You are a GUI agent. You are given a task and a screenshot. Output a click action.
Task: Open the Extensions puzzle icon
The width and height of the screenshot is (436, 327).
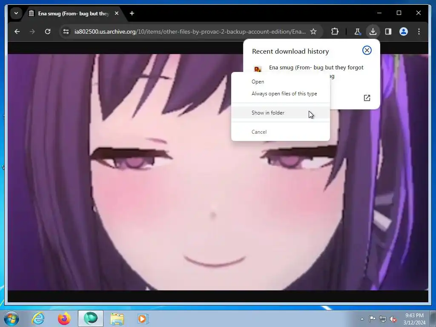coord(335,32)
